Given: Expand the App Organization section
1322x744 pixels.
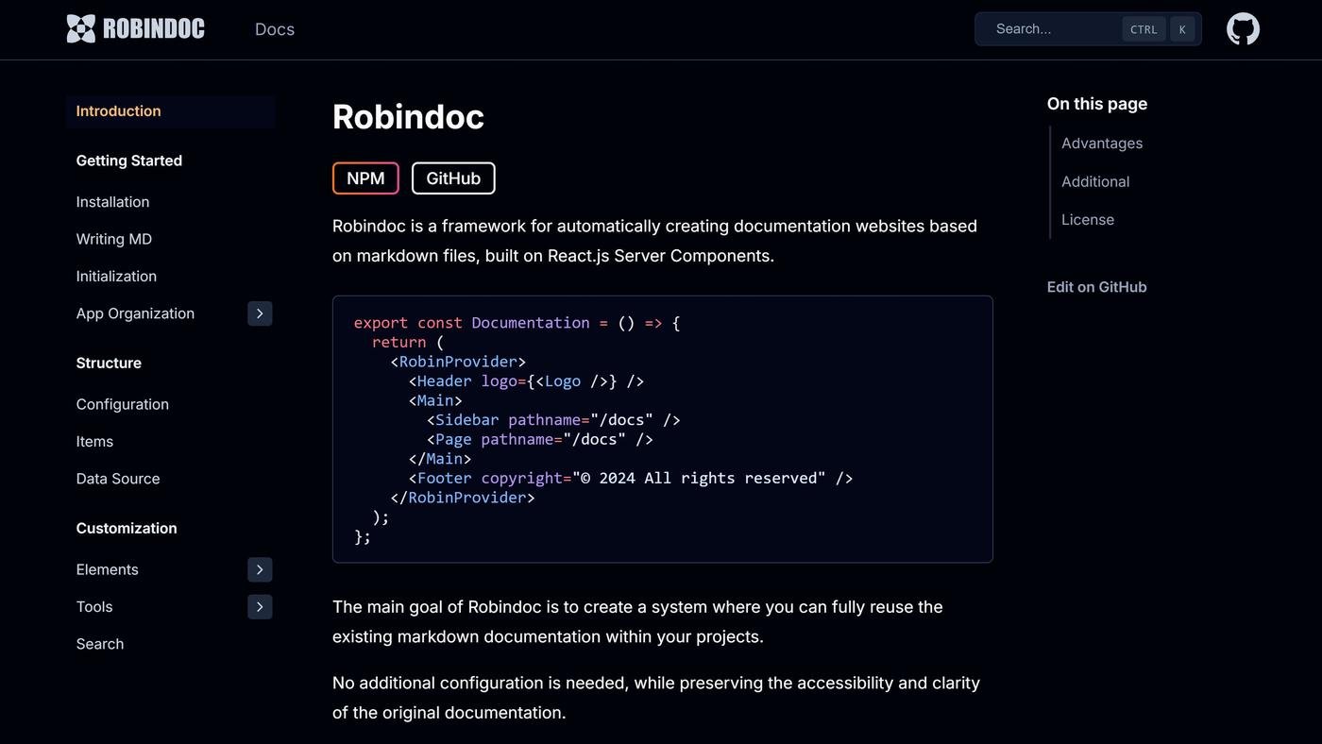Looking at the screenshot, I should click(x=260, y=313).
